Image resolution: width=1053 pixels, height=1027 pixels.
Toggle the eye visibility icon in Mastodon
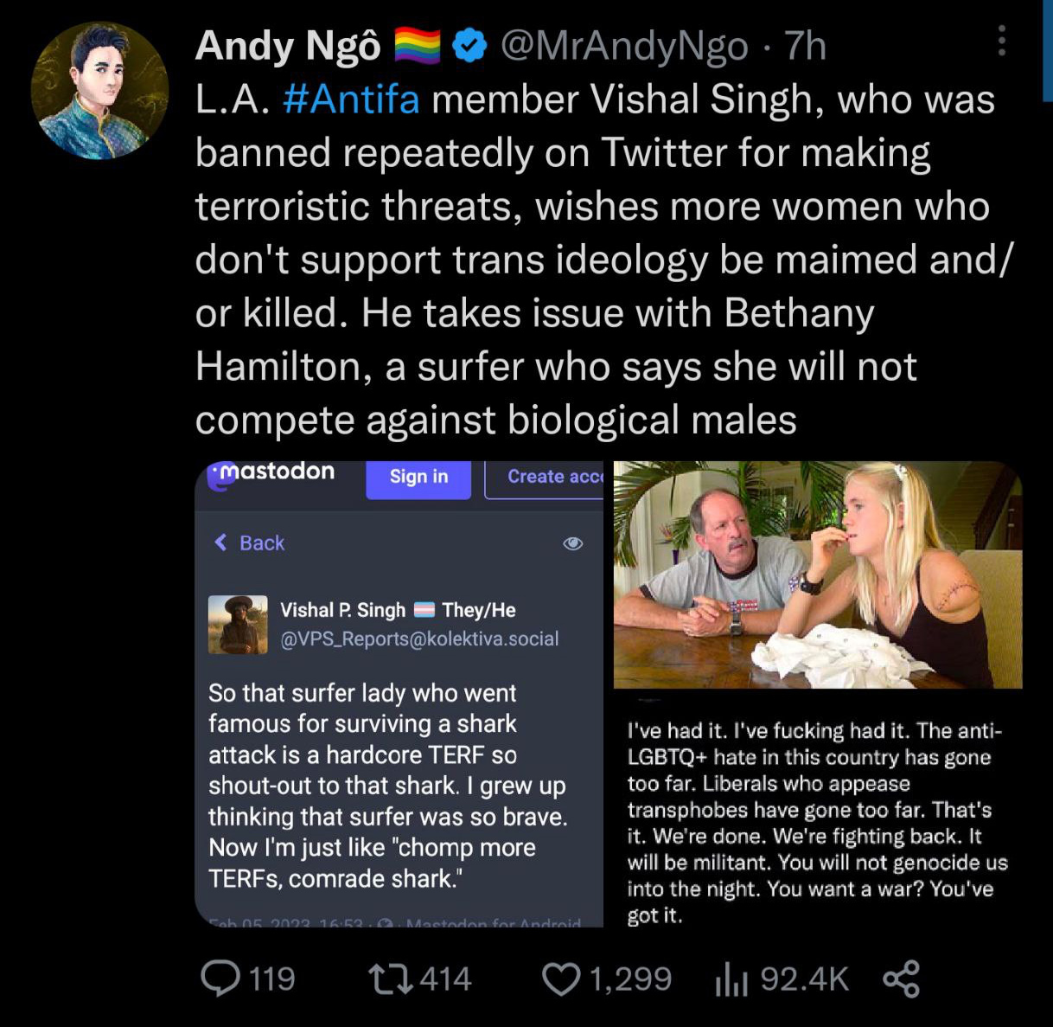[x=572, y=543]
